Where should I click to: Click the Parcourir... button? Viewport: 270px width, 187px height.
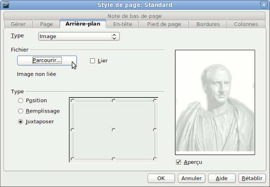47,60
